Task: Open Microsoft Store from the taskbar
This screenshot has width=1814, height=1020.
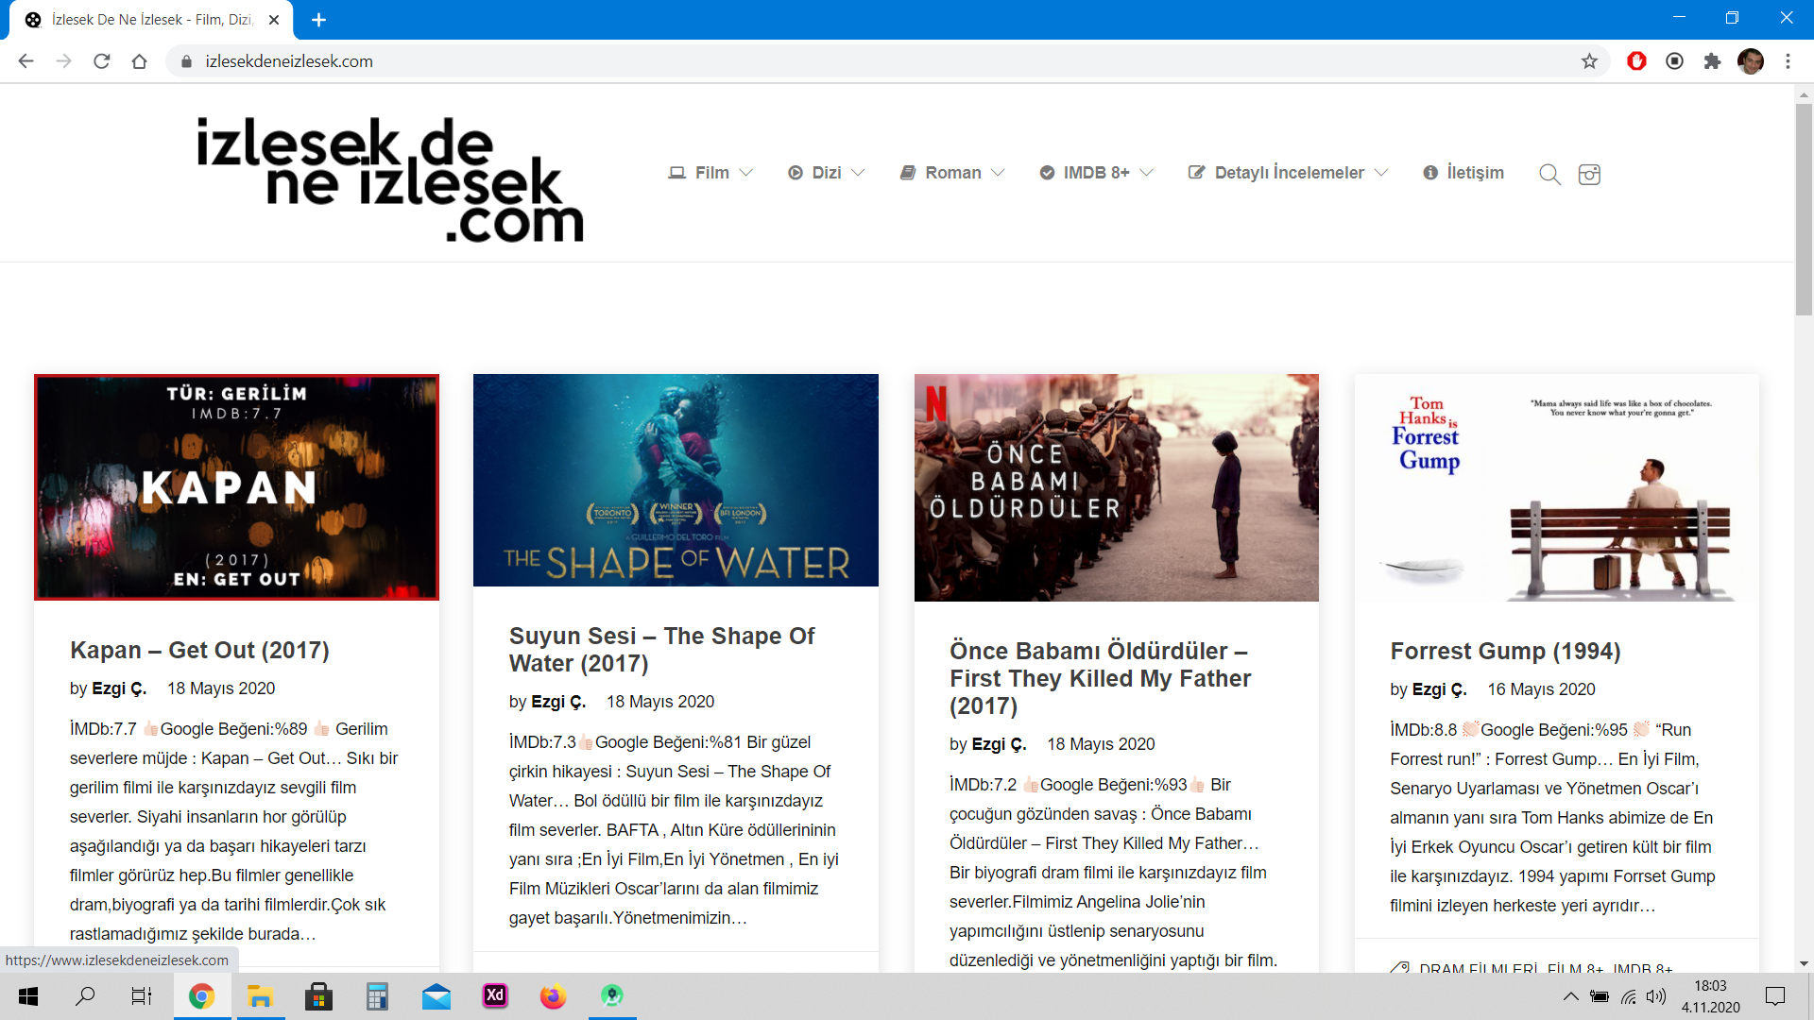Action: coord(319,996)
